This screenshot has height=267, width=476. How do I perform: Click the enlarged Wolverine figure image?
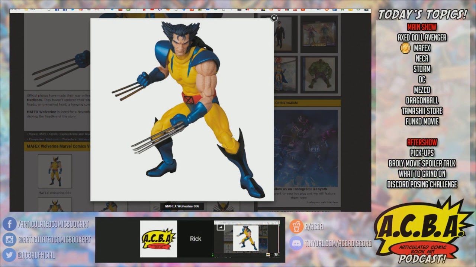[182, 110]
